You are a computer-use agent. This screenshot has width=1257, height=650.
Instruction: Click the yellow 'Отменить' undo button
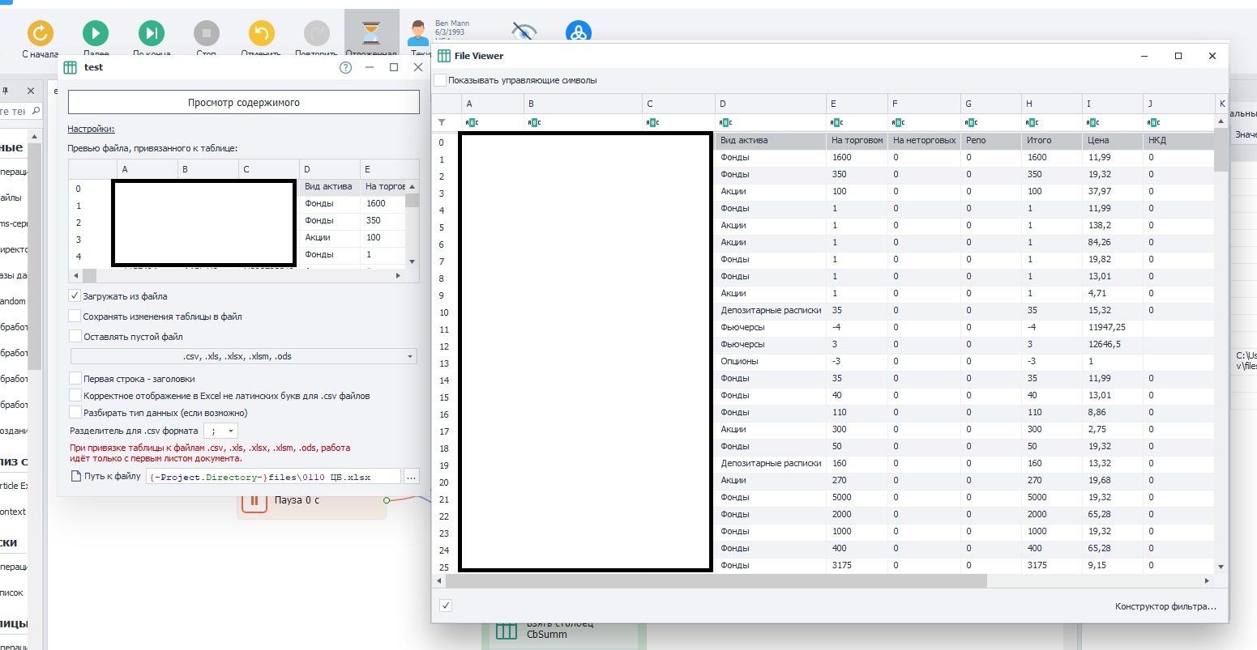(x=261, y=34)
